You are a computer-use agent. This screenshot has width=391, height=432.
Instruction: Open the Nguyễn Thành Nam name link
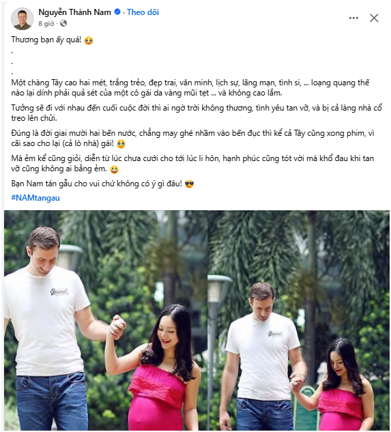click(74, 12)
